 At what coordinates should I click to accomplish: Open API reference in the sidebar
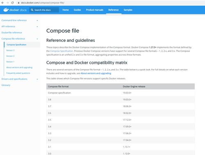8,27
